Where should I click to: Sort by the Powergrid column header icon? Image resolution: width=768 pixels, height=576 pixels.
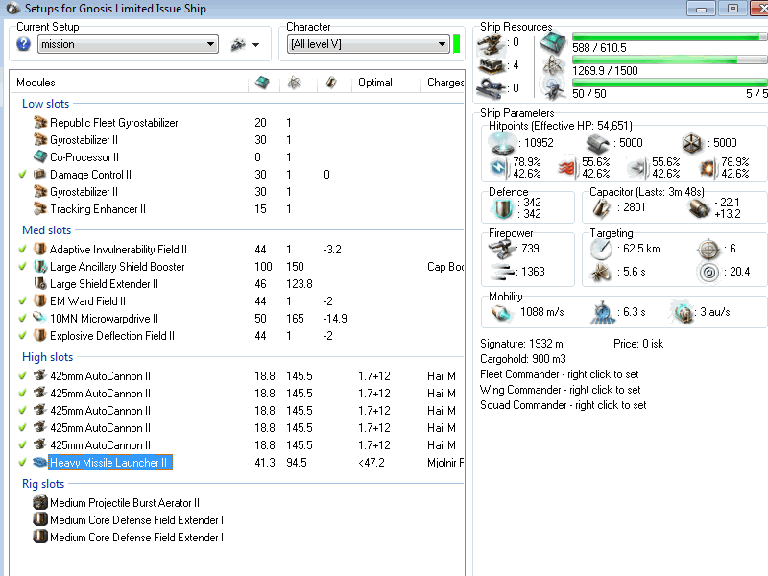pyautogui.click(x=294, y=83)
